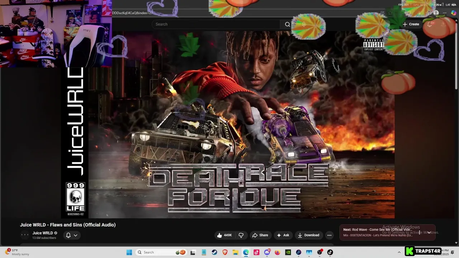Toggle subscription notification bell for Juice WRLD
The image size is (459, 258).
72,235
